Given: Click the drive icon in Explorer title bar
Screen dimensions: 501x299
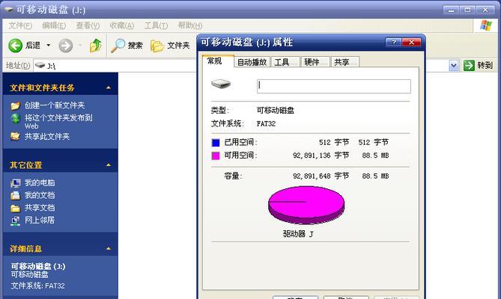Looking at the screenshot, I should click(x=8, y=10).
